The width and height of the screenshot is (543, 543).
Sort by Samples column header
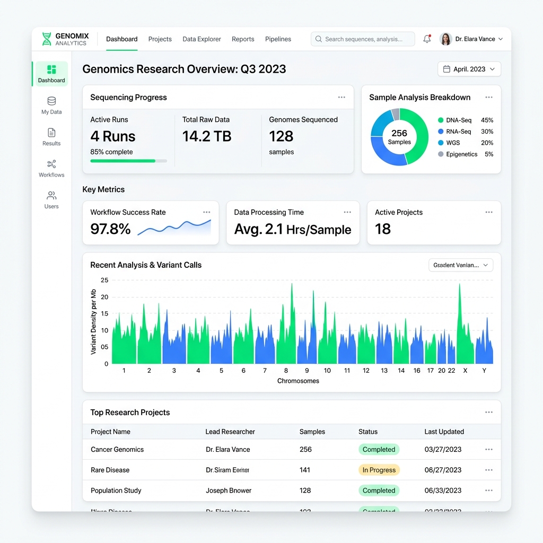click(x=312, y=432)
